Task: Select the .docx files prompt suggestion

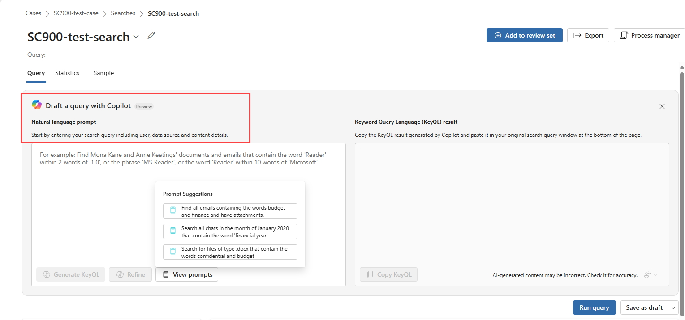Action: (230, 252)
